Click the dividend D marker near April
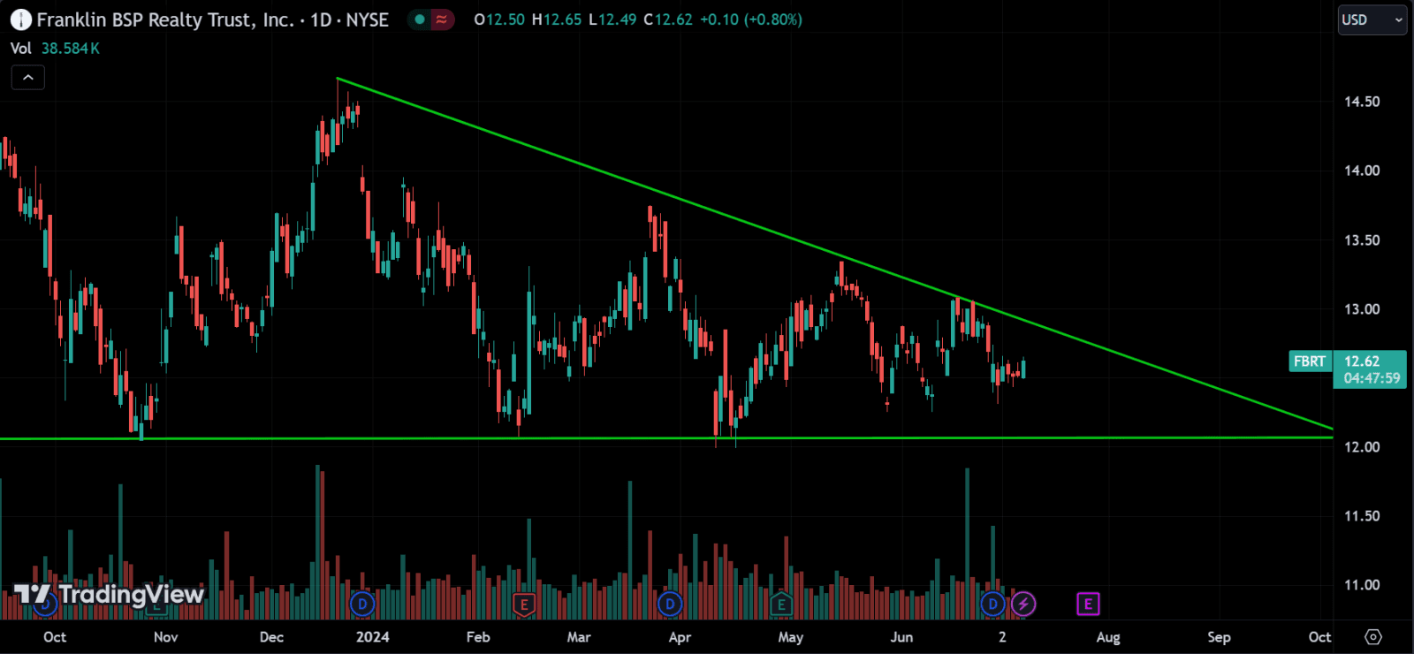 point(670,605)
